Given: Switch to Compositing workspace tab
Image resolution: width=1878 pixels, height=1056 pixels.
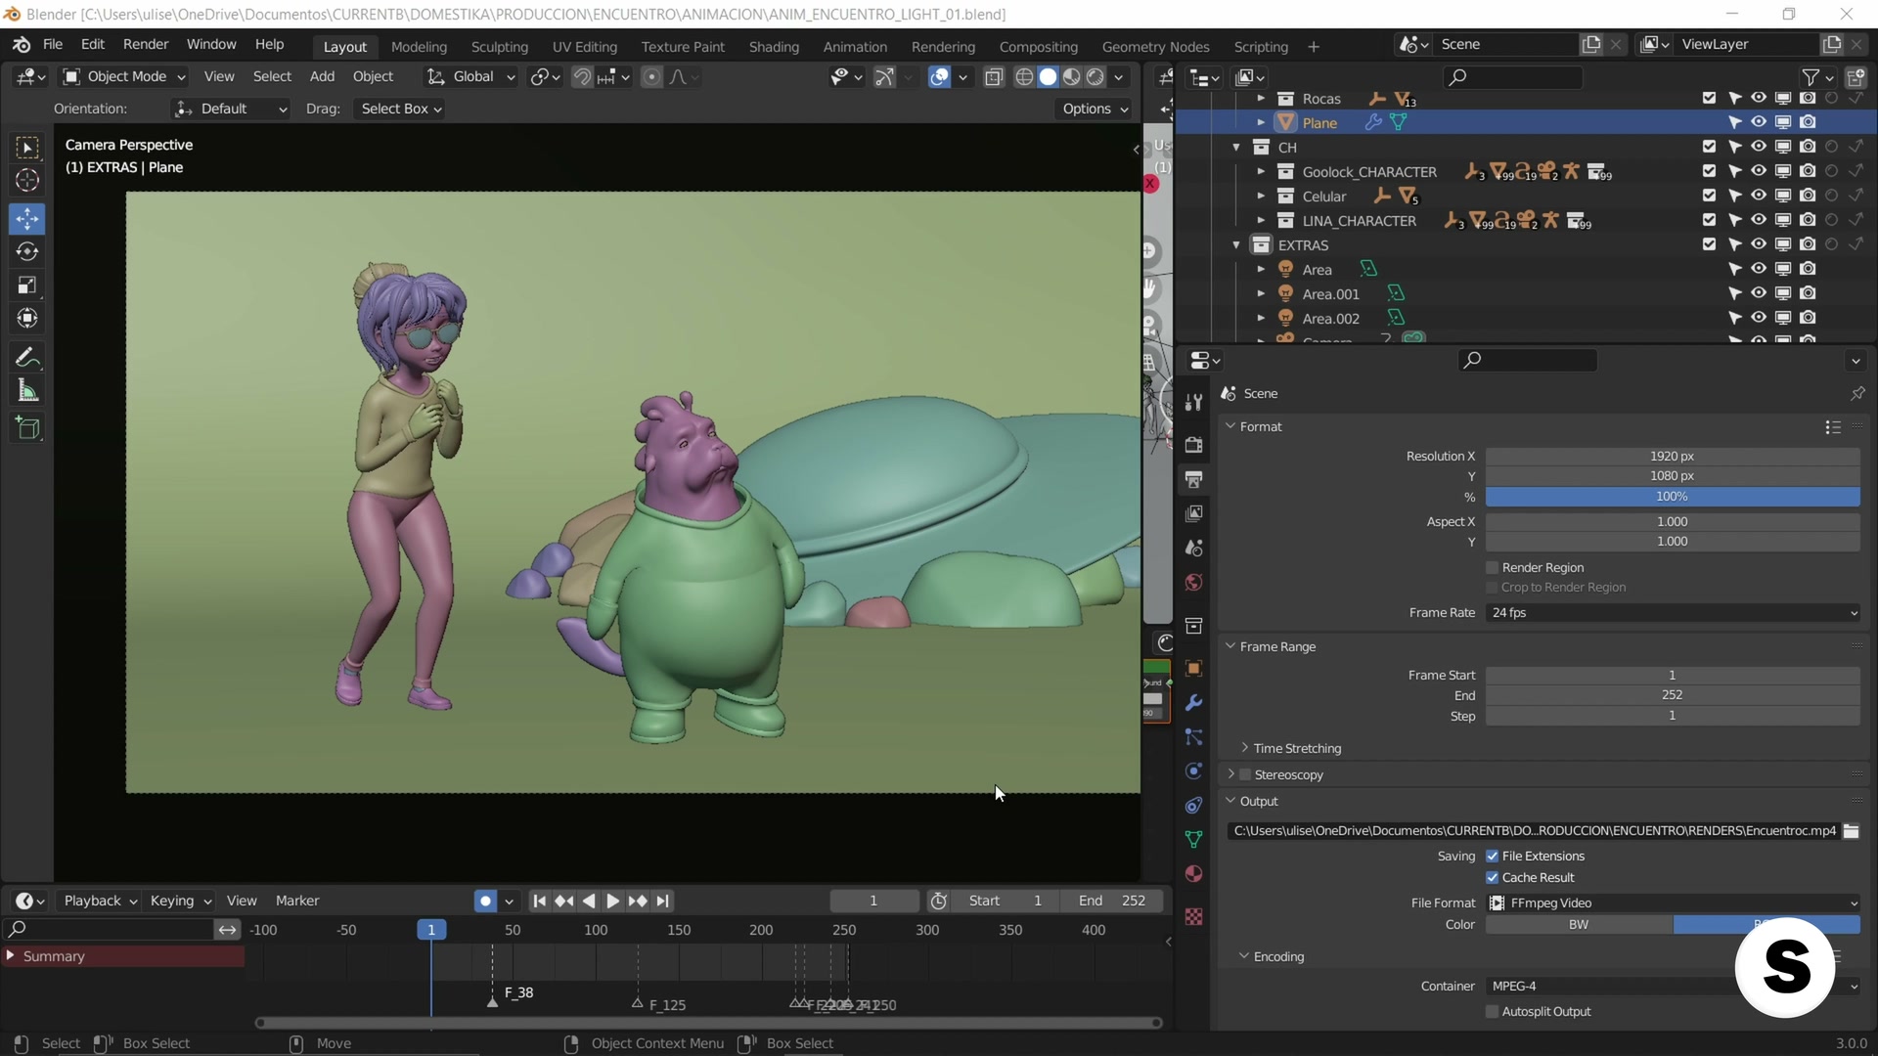Looking at the screenshot, I should [1038, 47].
